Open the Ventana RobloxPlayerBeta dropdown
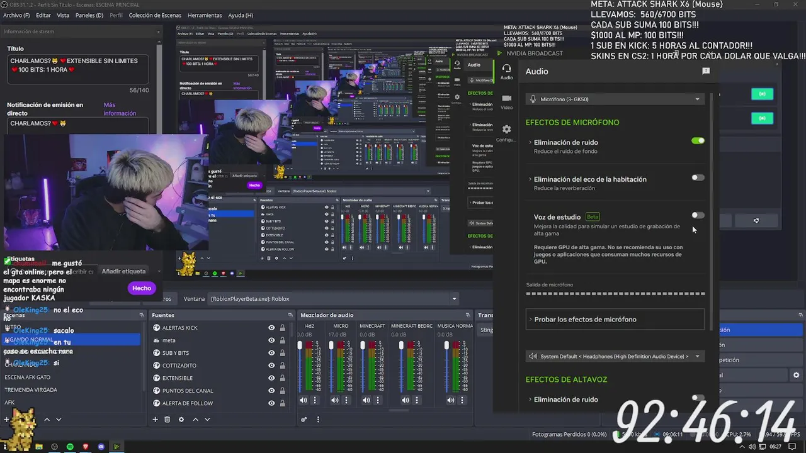This screenshot has height=453, width=806. (334, 299)
